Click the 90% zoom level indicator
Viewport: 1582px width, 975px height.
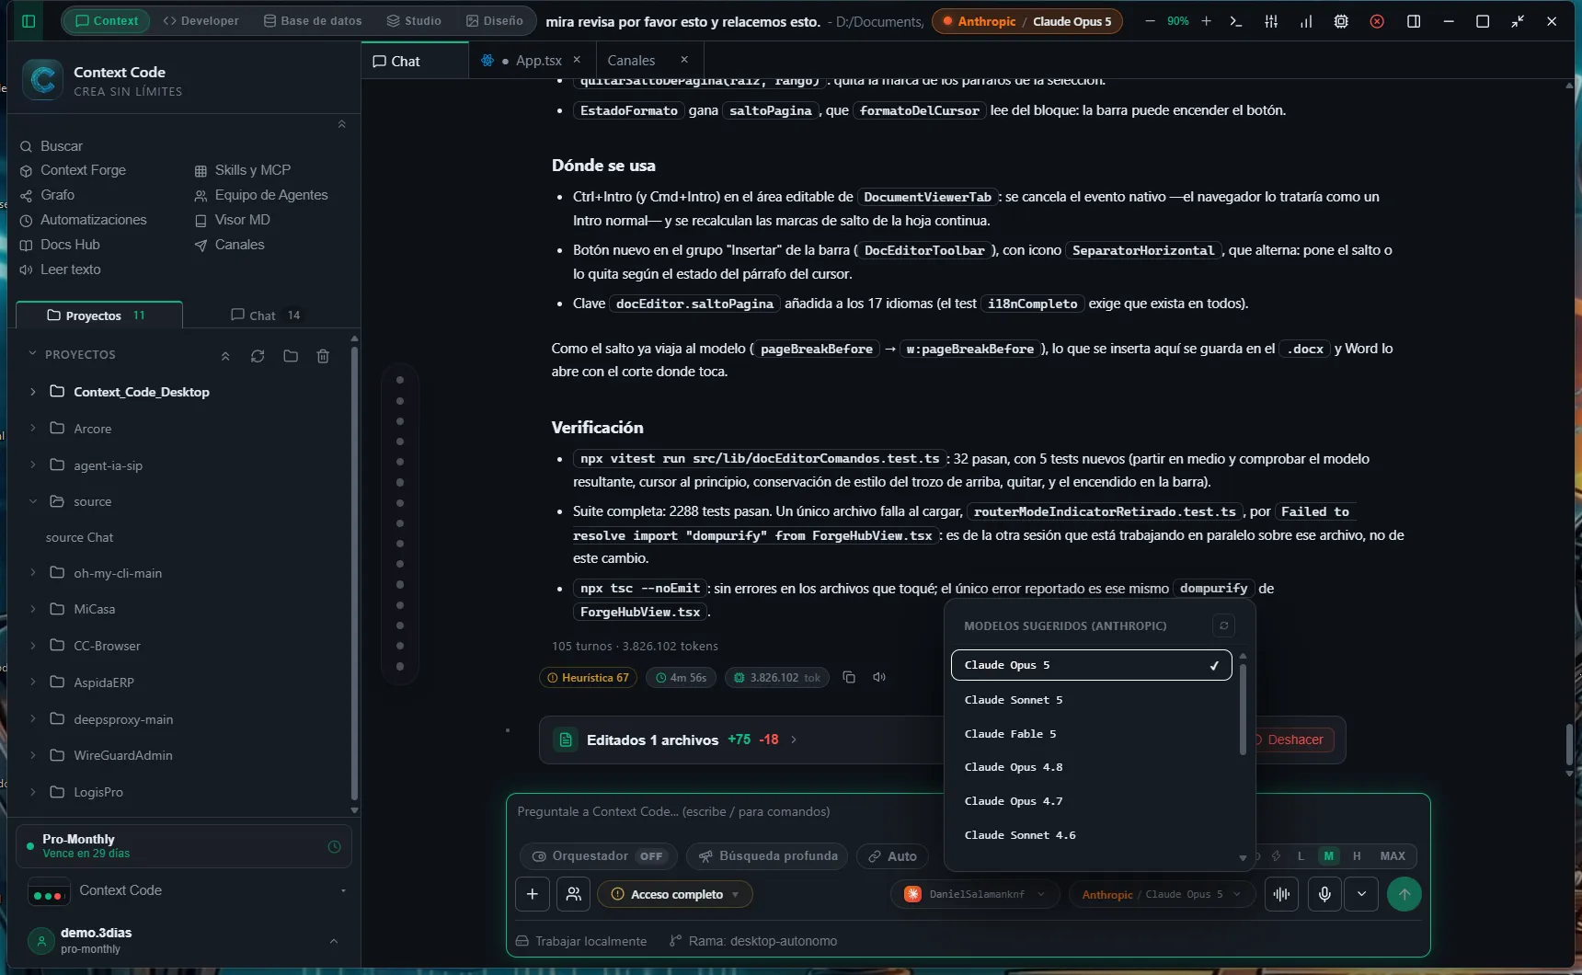pos(1178,21)
